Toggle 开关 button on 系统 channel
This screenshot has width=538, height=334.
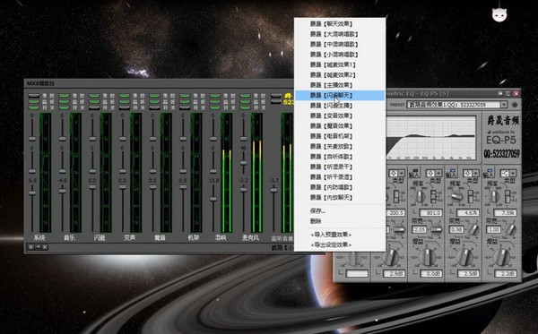(34, 107)
